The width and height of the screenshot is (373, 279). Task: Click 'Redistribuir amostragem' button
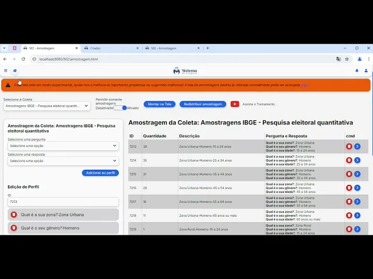(203, 104)
